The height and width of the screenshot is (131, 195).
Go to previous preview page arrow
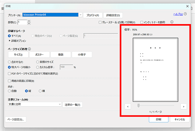(128, 107)
